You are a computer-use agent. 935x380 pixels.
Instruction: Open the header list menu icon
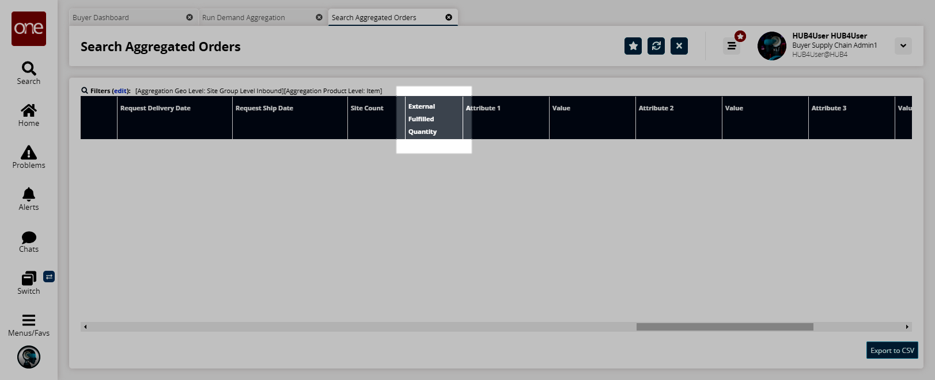tap(732, 46)
